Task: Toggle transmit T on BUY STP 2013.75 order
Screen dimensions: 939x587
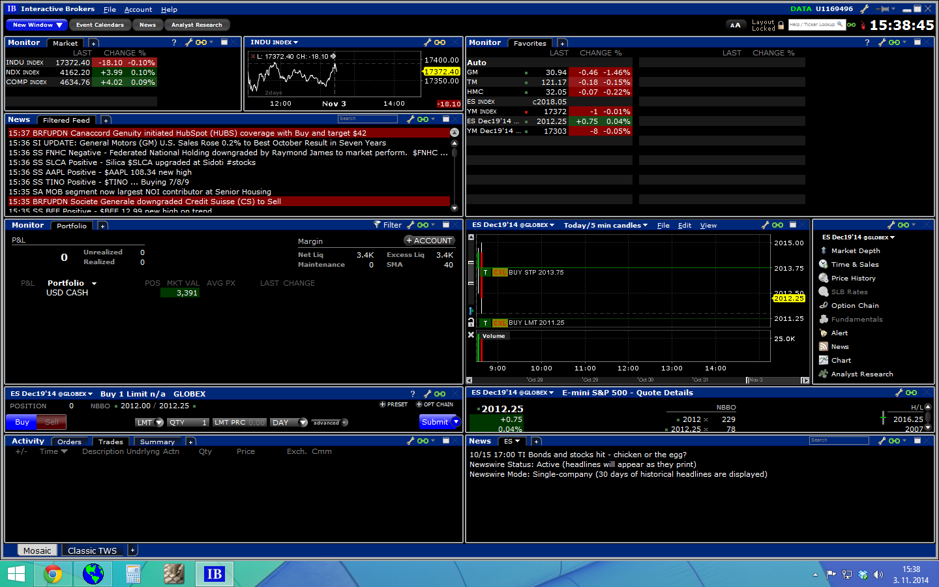Action: [486, 273]
